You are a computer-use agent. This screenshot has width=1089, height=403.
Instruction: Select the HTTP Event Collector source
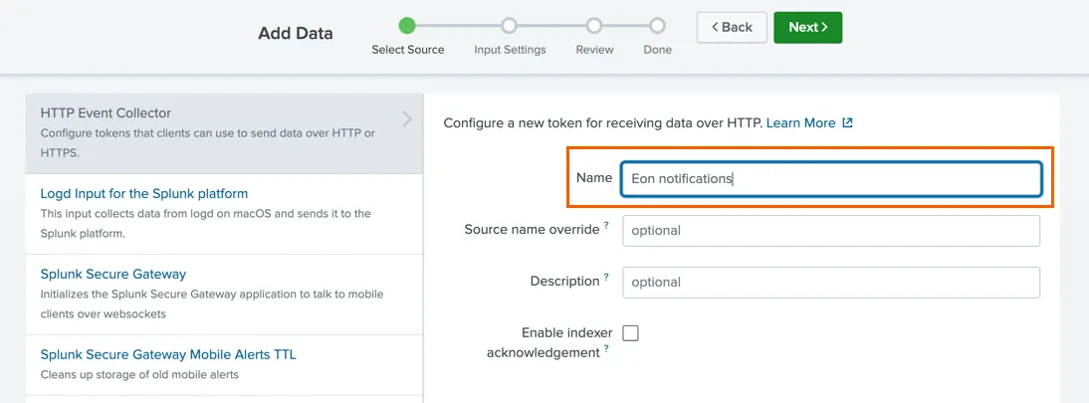click(224, 133)
